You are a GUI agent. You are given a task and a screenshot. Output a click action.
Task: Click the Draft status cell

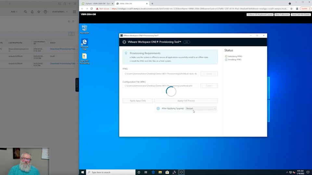point(52,56)
